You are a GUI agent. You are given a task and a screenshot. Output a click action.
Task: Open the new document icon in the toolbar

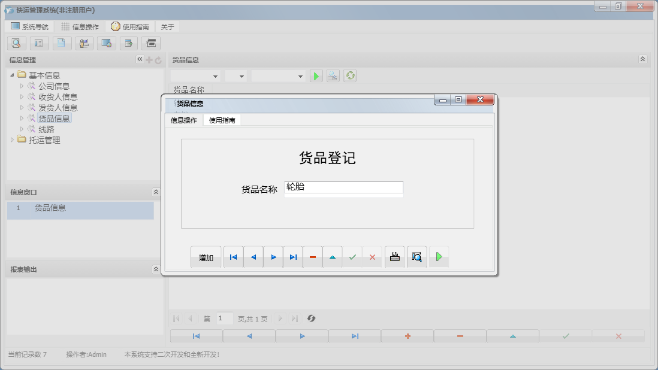[62, 43]
